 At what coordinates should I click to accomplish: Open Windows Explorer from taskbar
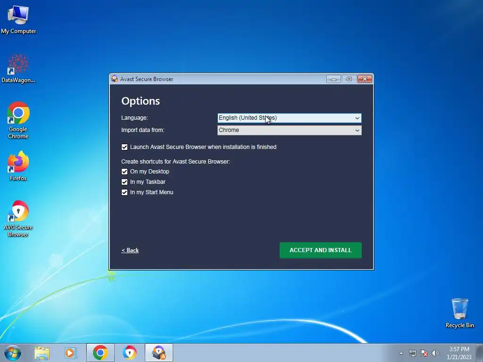[42, 353]
